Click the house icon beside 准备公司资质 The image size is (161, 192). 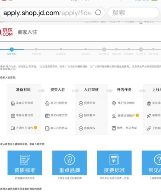(x=13, y=103)
